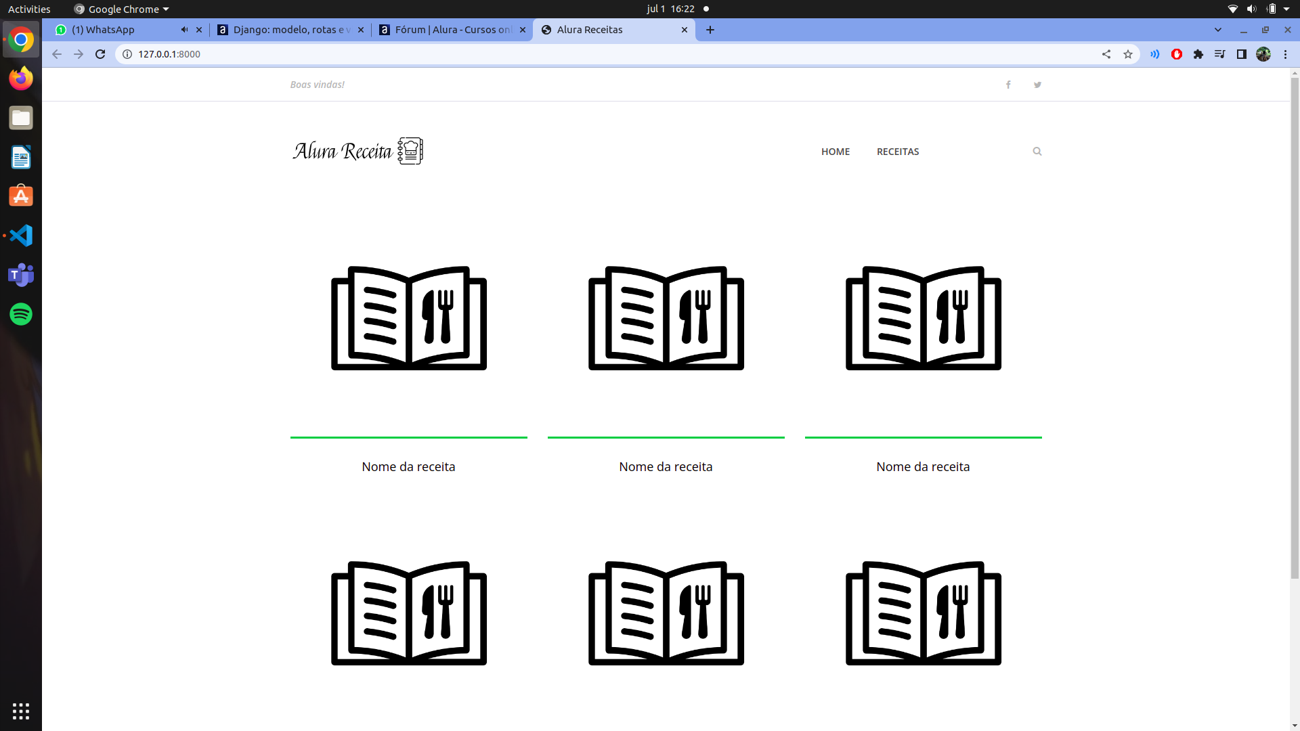Viewport: 1300px width, 731px height.
Task: Open the Files manager in dock
Action: 21,118
